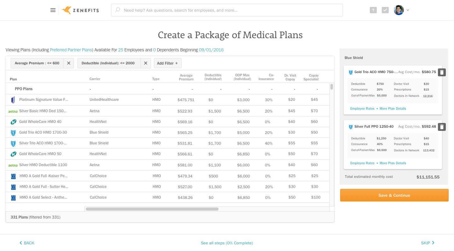
Task: Click CalChoice logo beside HMO A Gold Full -Kaiser
Action: [14, 176]
